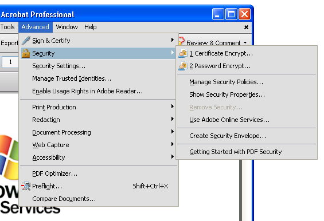Image resolution: width=324 pixels, height=221 pixels.
Task: Click the Certificate Encrypt policy icon
Action: [x=183, y=53]
